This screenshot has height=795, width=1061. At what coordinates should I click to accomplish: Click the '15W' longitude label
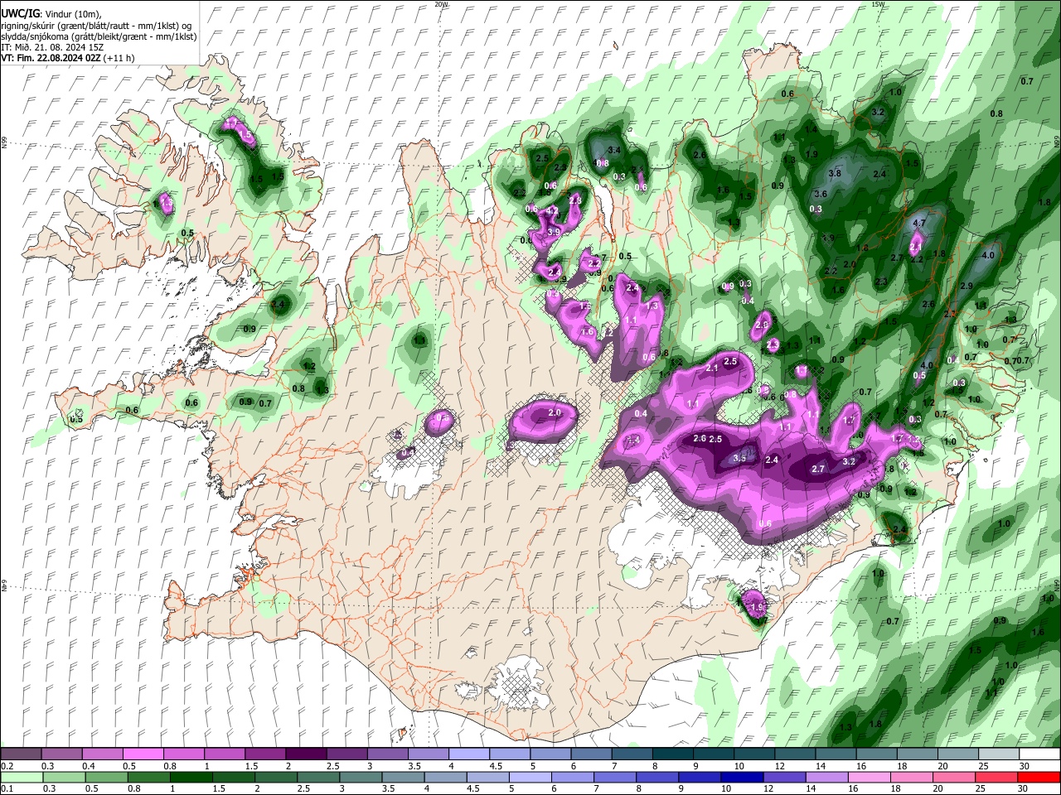click(x=878, y=4)
